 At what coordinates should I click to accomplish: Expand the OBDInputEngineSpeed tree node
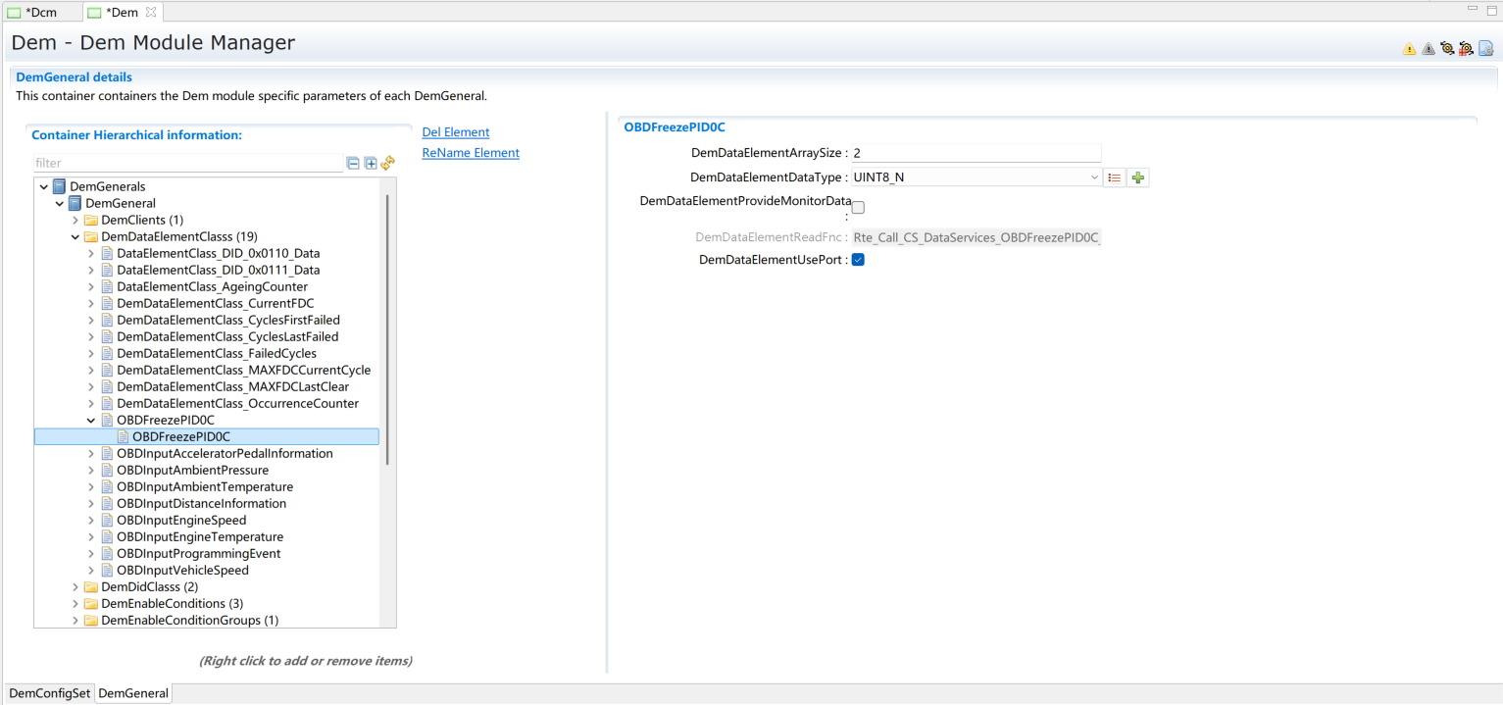click(x=91, y=520)
